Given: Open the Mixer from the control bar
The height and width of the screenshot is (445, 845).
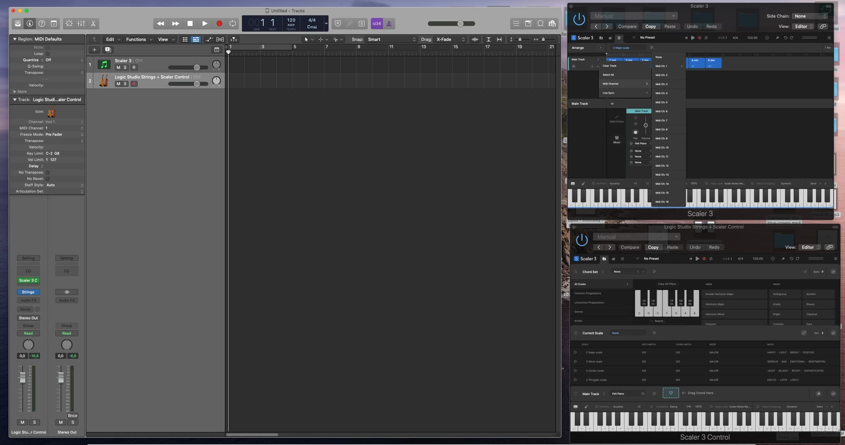Looking at the screenshot, I should coord(81,24).
